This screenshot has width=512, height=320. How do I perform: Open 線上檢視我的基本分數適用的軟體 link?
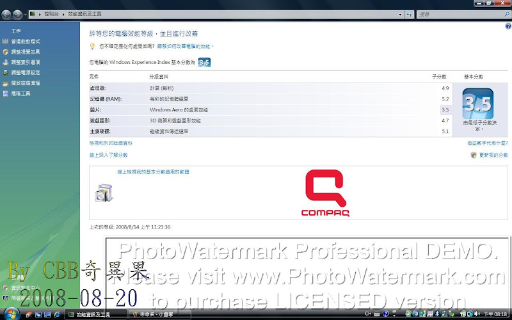pyautogui.click(x=153, y=172)
